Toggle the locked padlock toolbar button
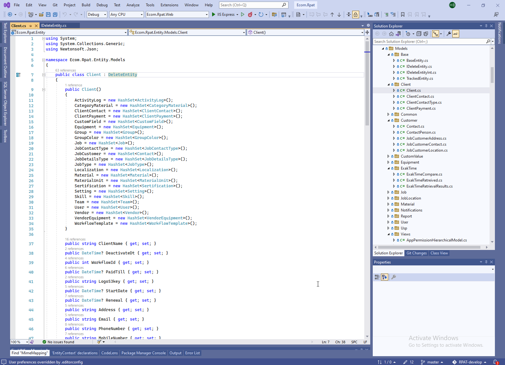Viewport: 505px width, 365px height. point(356,14)
